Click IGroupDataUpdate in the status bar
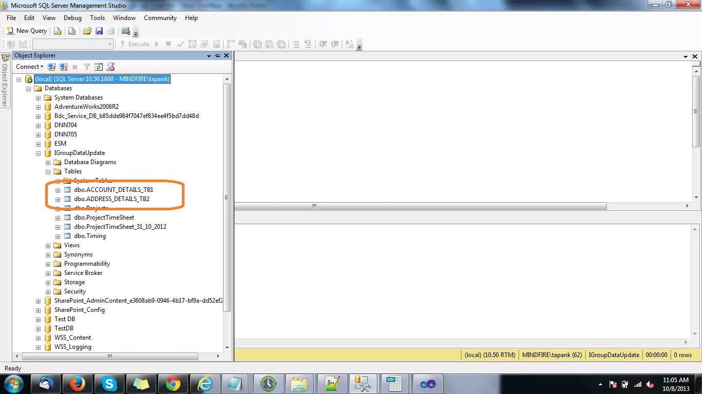Image resolution: width=702 pixels, height=394 pixels. 614,355
